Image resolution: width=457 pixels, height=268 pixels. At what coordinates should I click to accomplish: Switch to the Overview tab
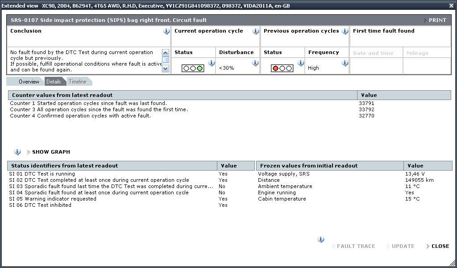(x=29, y=82)
